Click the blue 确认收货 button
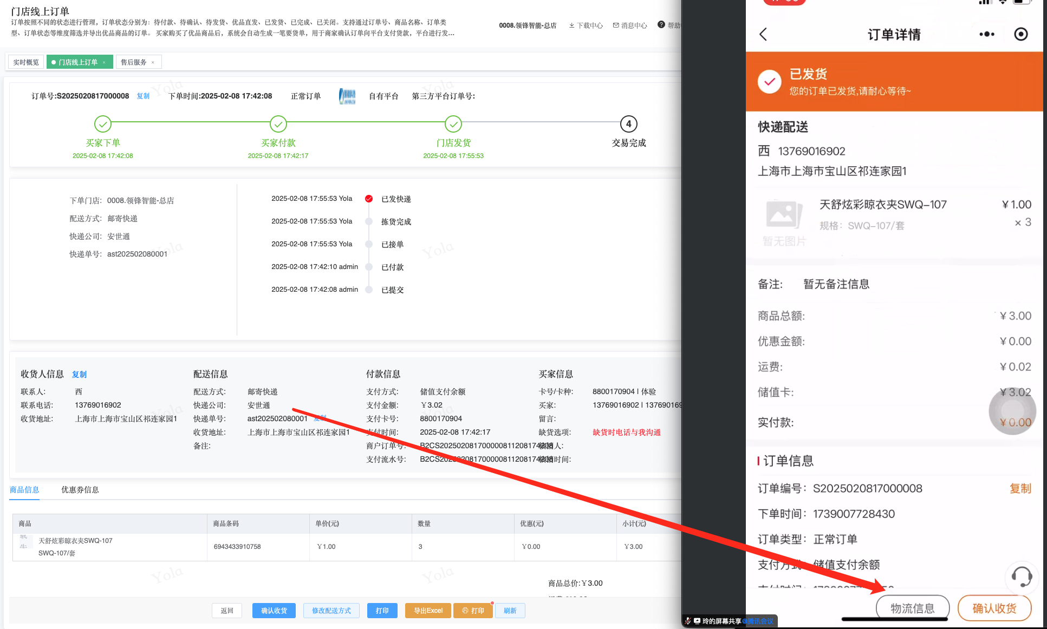The image size is (1047, 629). (x=274, y=611)
